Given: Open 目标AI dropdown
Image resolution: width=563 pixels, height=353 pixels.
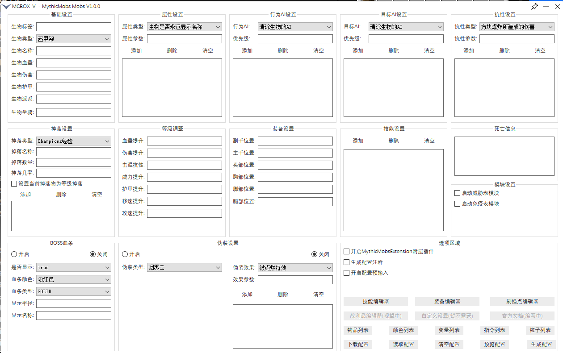Looking at the screenshot, I should click(x=406, y=27).
